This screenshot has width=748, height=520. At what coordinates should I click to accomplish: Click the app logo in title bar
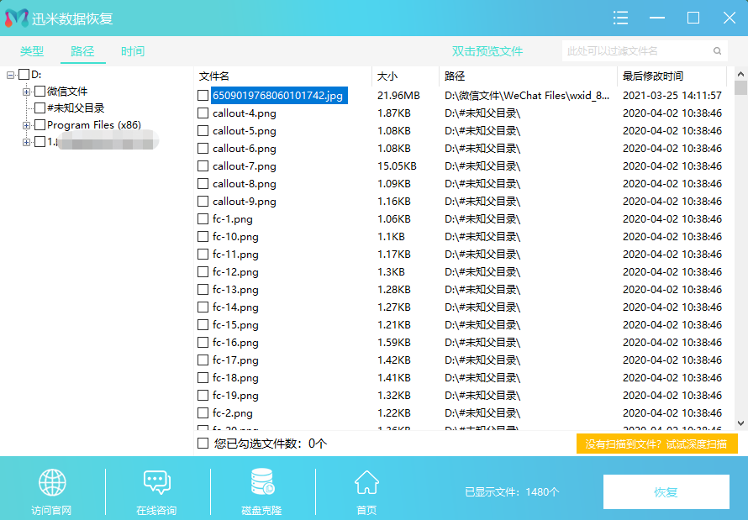[x=16, y=18]
